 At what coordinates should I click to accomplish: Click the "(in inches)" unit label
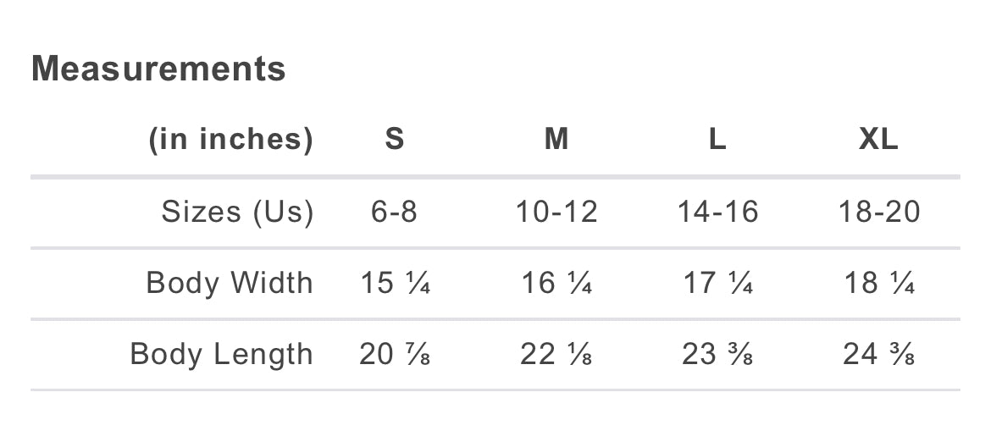click(x=230, y=139)
